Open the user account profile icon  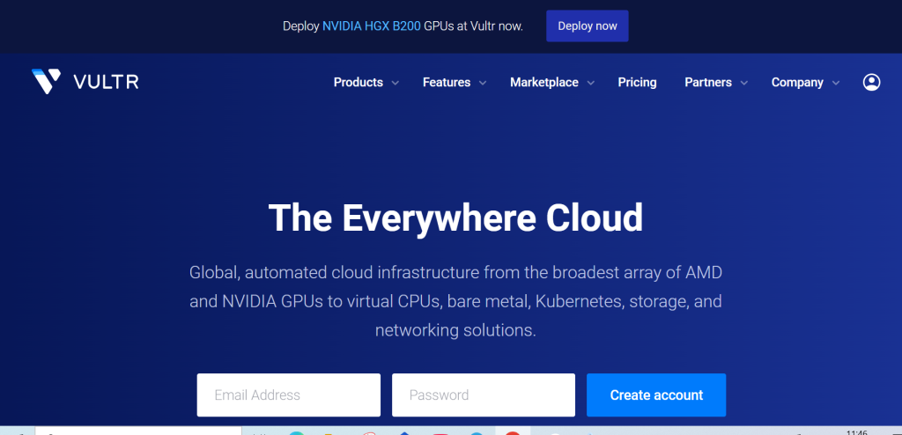871,82
